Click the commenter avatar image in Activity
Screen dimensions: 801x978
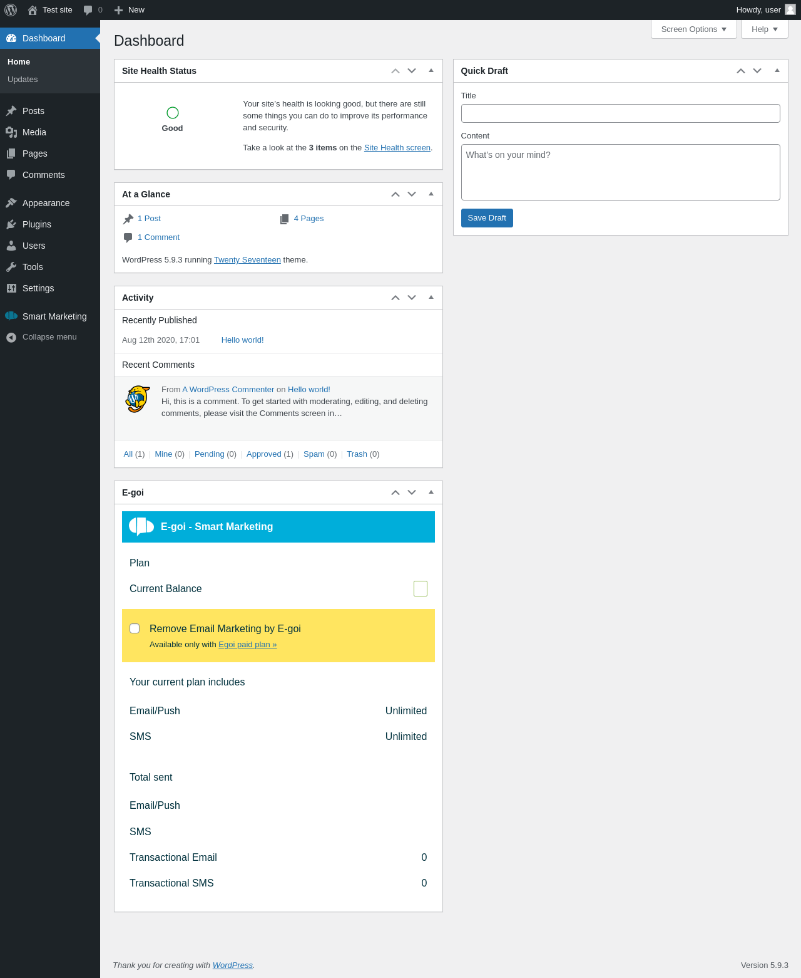pos(138,399)
